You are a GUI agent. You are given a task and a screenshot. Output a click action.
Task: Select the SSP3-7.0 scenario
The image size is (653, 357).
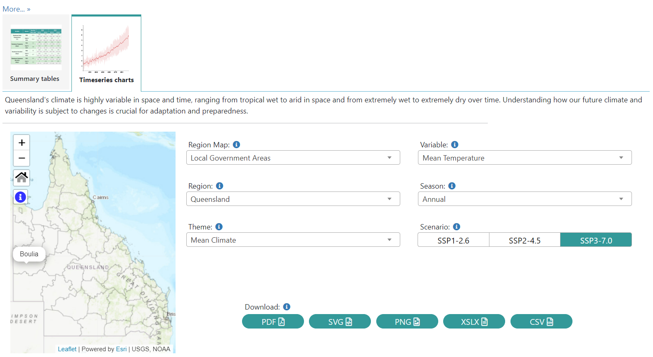(x=596, y=240)
